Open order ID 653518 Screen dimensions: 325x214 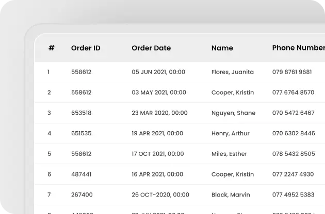(x=82, y=113)
